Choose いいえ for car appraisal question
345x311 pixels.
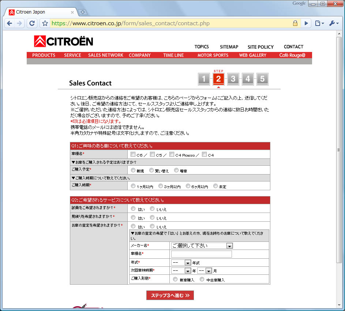[152, 226]
